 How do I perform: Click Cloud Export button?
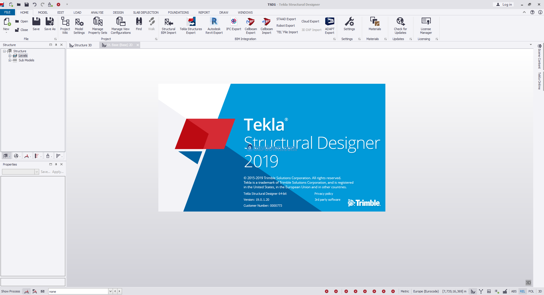(x=310, y=21)
